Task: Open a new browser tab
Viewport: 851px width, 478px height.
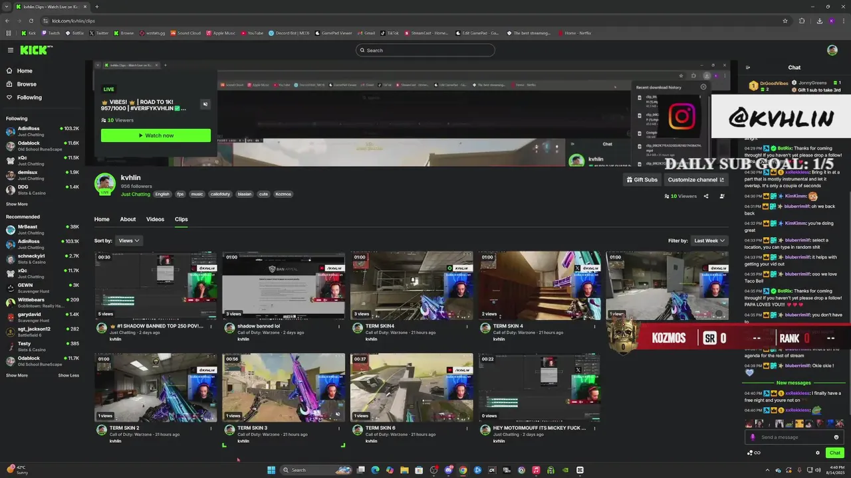Action: click(96, 7)
